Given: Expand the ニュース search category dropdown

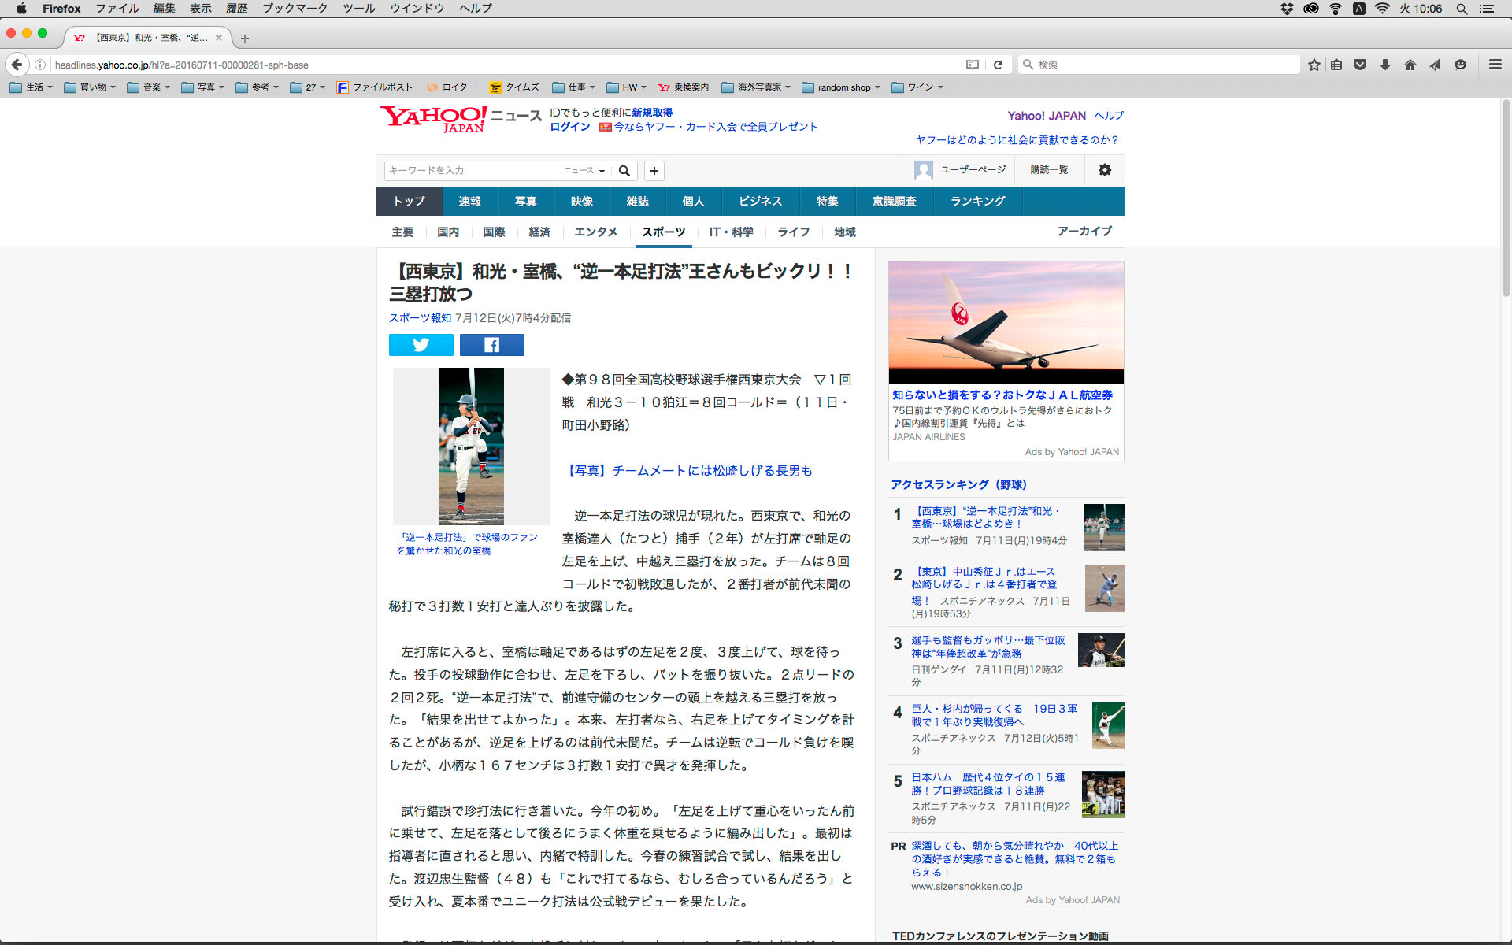Looking at the screenshot, I should click(x=584, y=171).
